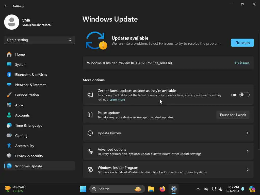Click the VM6 user avatar picture
Viewport: 260px width, 195px height.
tap(12, 22)
